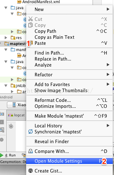Click the Create Gist GitHub icon

tap(31, 171)
